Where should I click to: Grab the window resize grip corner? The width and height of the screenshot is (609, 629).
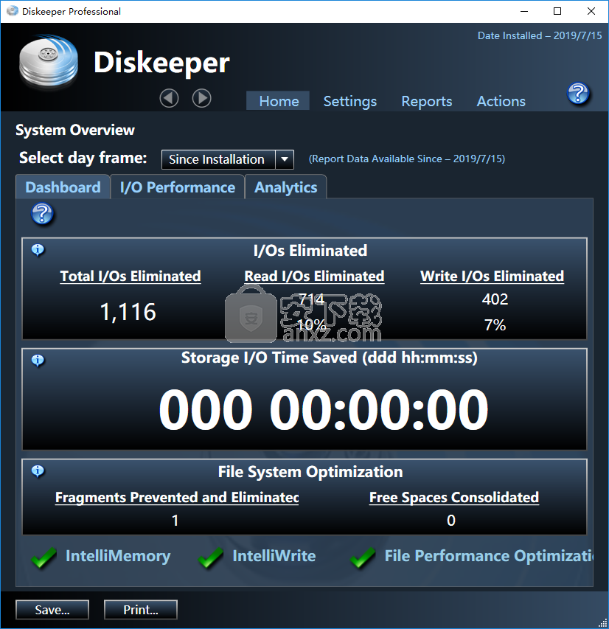click(603, 623)
